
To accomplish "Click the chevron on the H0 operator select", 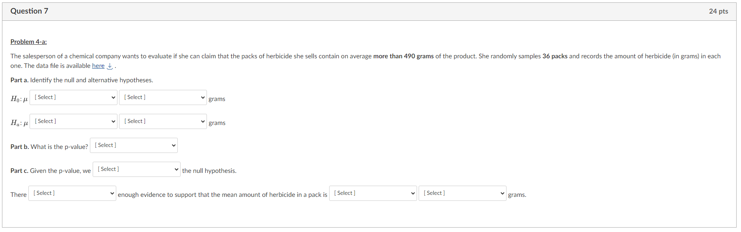I will [x=113, y=97].
